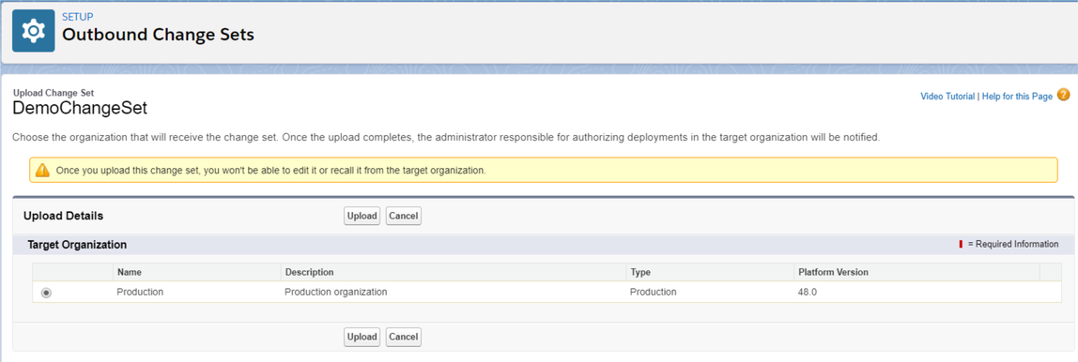Click the Setup gear icon

[x=33, y=31]
